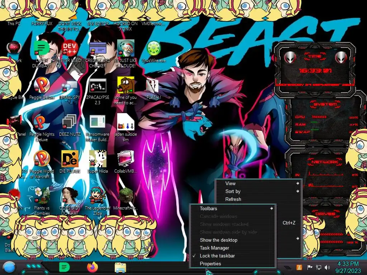The height and width of the screenshot is (275, 367).
Task: Open Task Manager from the context menu
Action: tap(232, 248)
